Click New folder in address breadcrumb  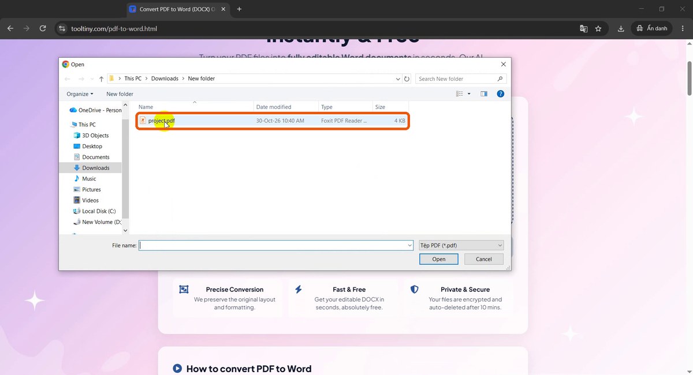point(201,78)
